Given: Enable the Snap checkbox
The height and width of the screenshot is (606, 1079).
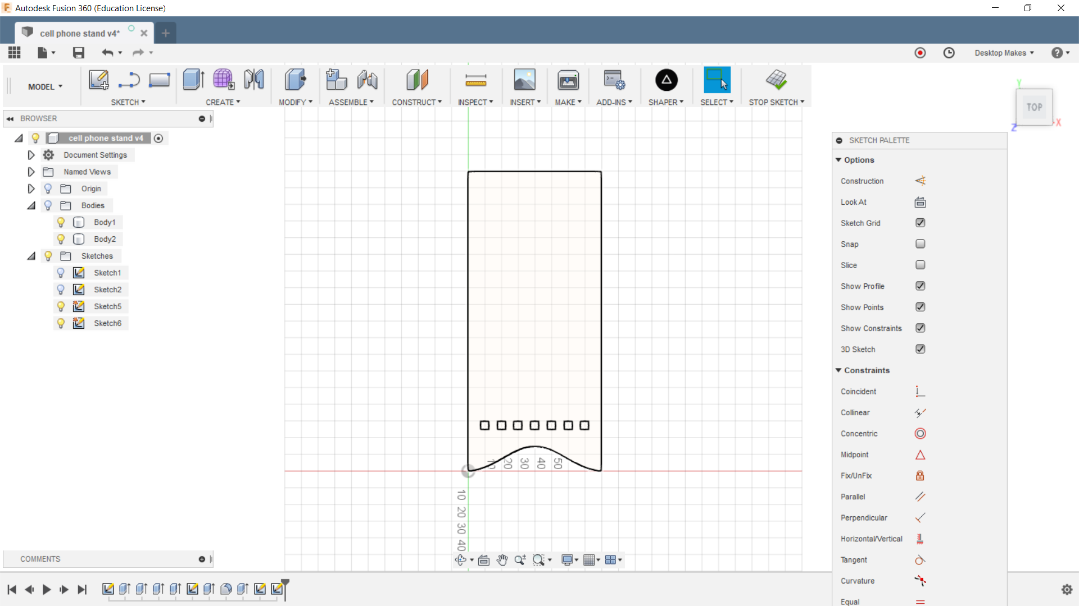Looking at the screenshot, I should point(921,244).
